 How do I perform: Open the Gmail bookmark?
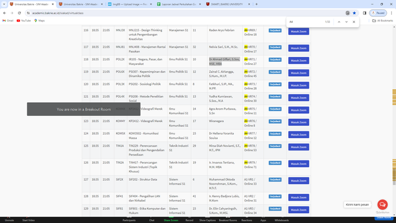[8, 20]
